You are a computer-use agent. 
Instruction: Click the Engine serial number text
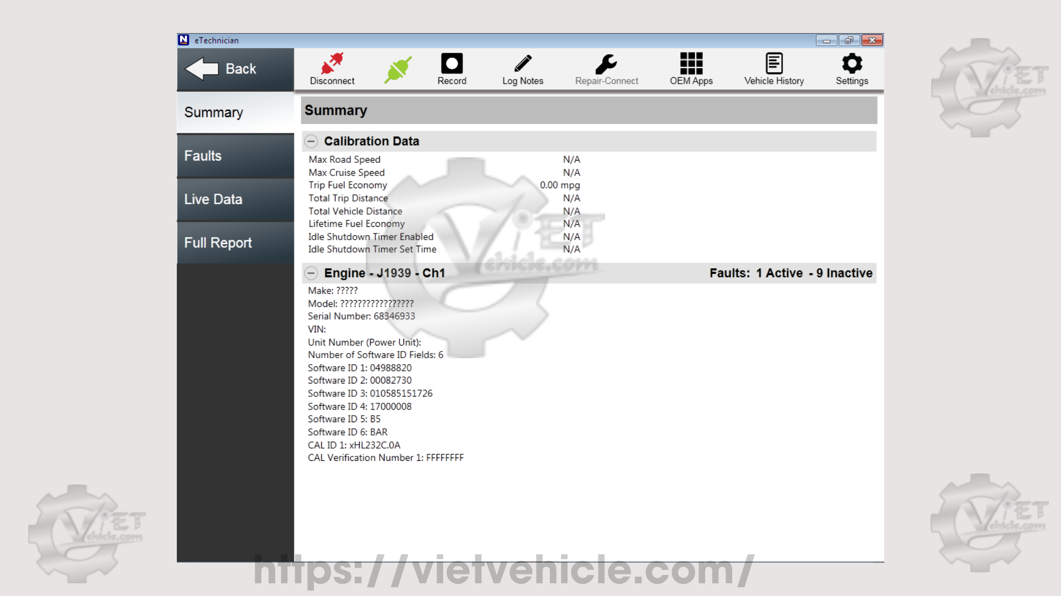(361, 316)
